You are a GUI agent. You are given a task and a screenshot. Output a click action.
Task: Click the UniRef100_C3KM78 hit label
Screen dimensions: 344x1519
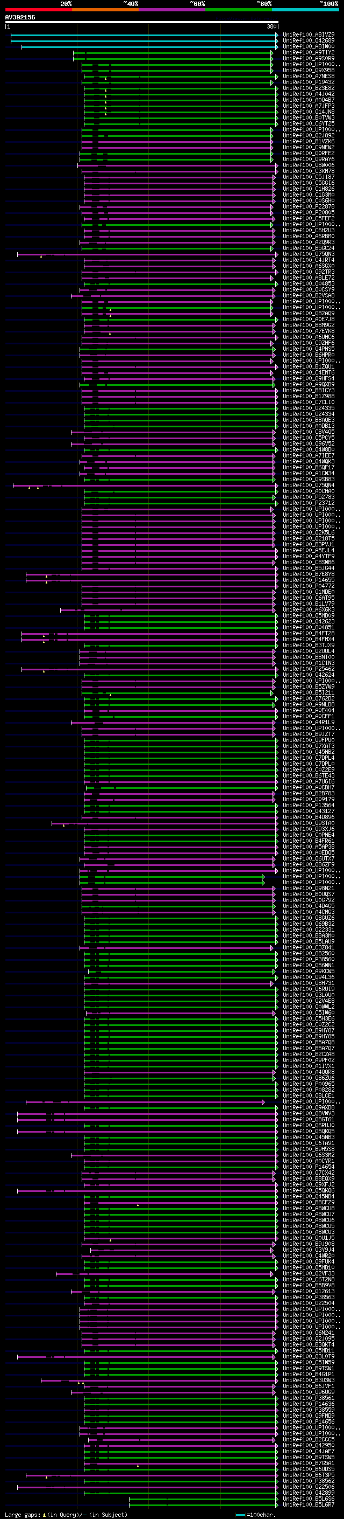click(x=309, y=171)
